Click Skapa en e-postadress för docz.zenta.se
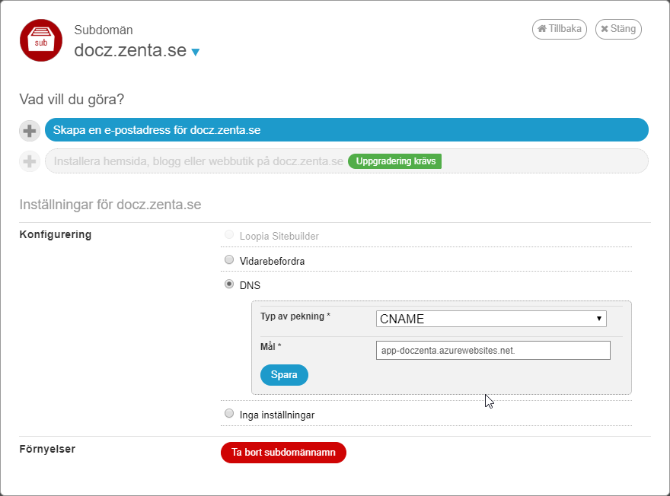The image size is (670, 496). (347, 130)
